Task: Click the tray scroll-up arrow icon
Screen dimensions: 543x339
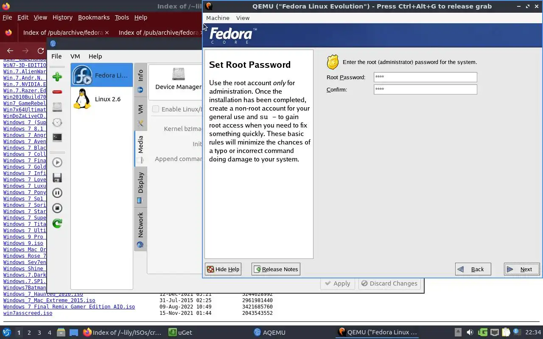Action: coord(458,332)
